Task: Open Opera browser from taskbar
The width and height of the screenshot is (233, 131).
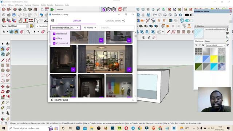Action: click(x=126, y=128)
